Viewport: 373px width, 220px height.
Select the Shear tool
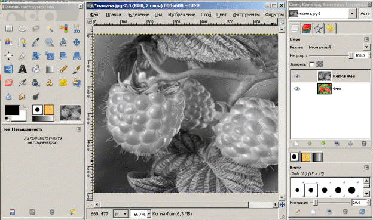[63, 56]
